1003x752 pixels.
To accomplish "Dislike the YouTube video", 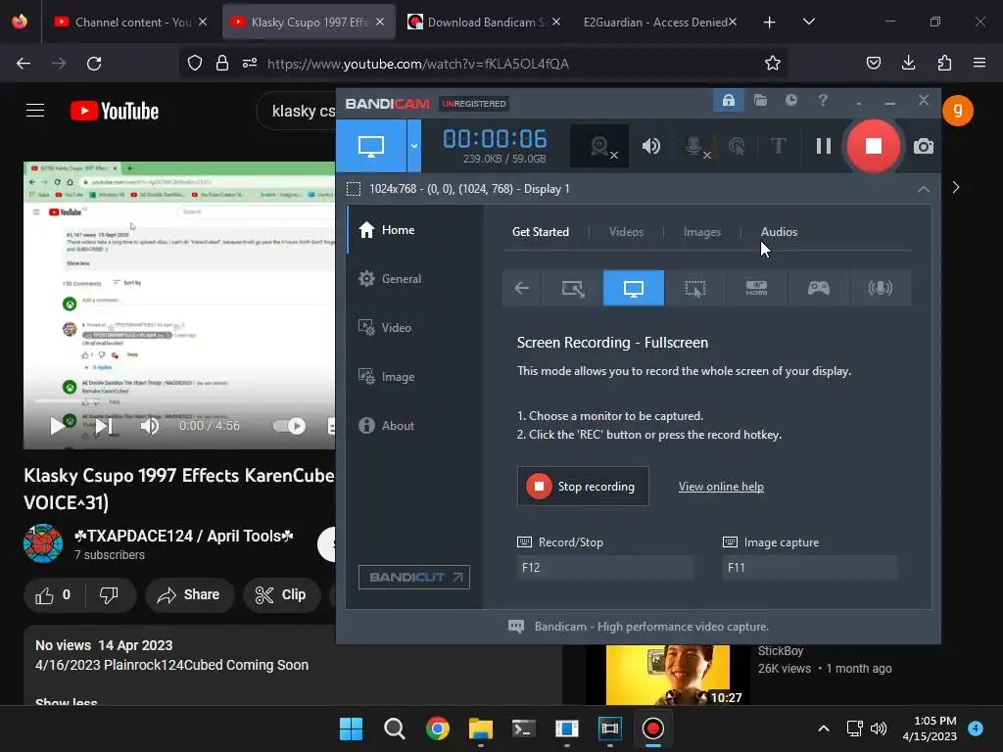I will pyautogui.click(x=109, y=595).
